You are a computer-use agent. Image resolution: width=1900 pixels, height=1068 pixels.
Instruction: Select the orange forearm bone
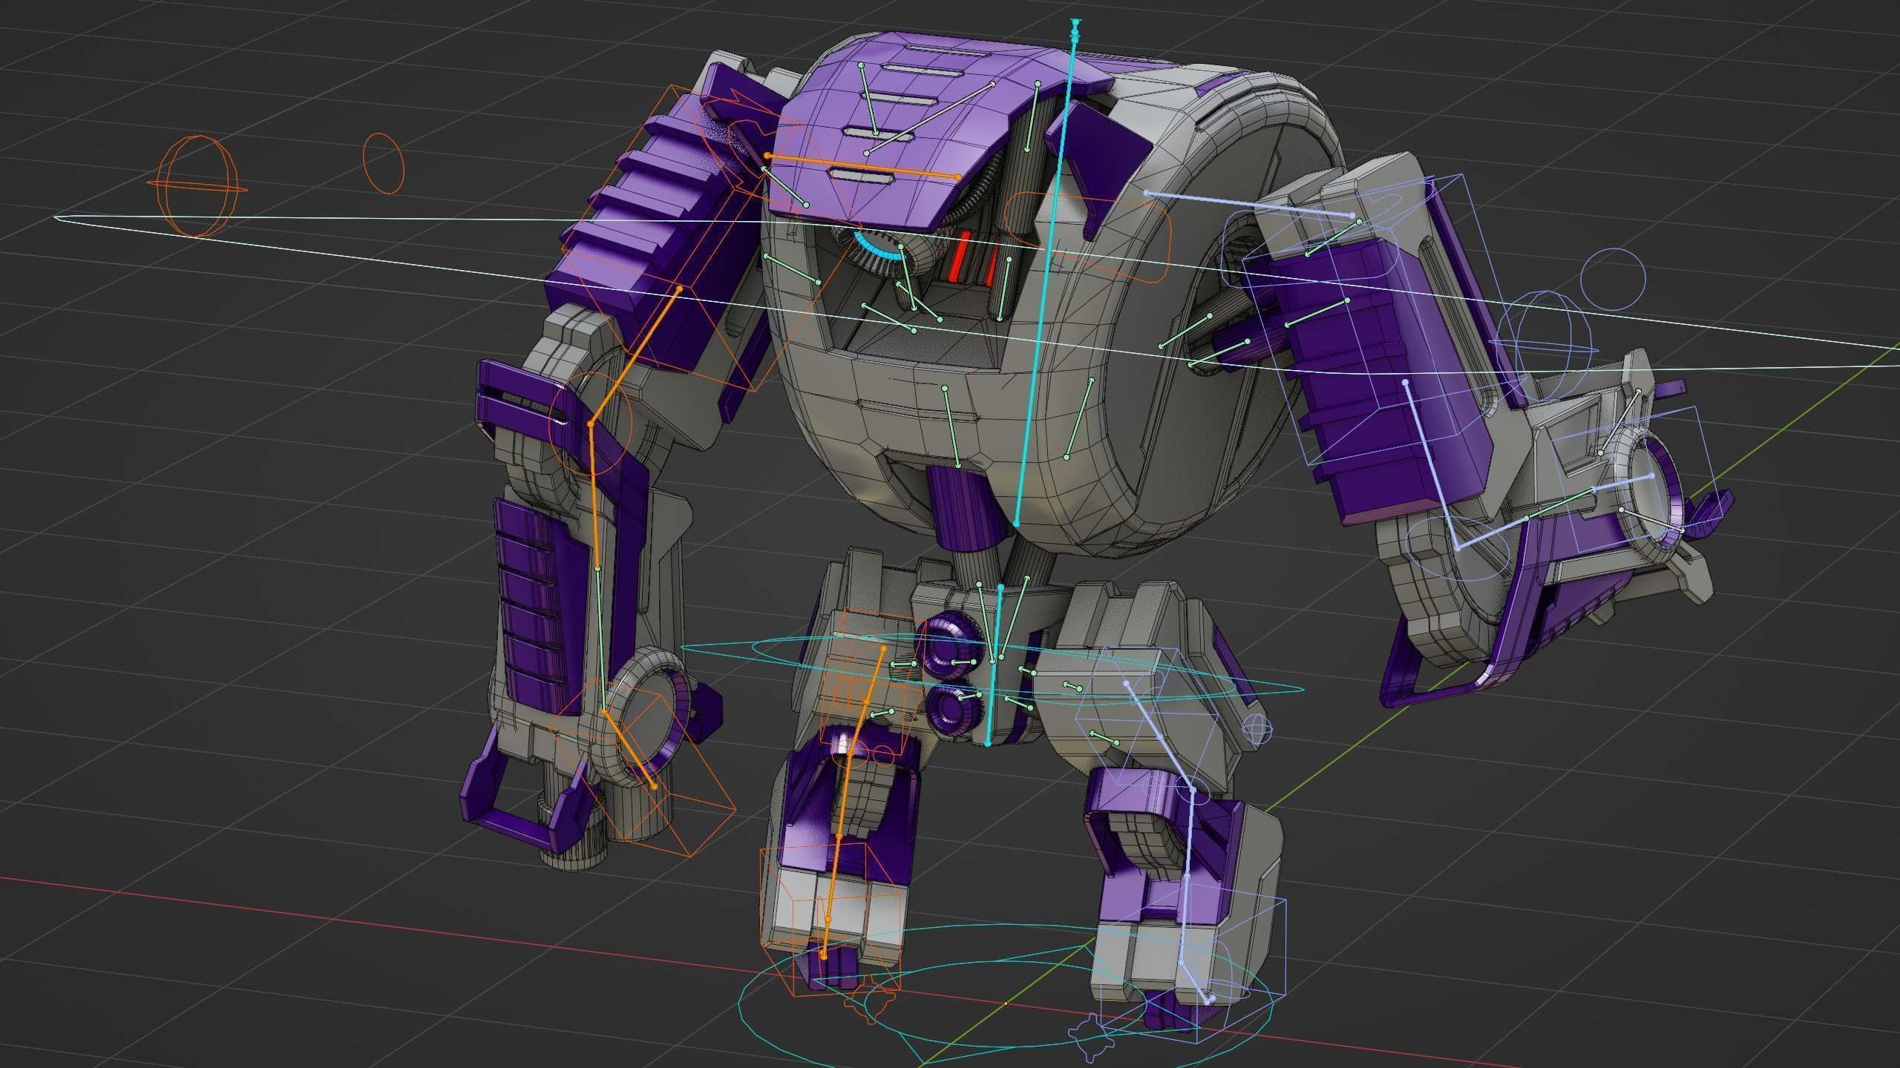(x=594, y=495)
